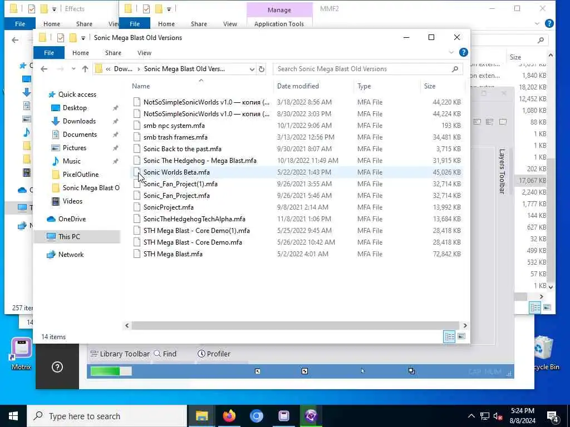
Task: Open the notification center icon
Action: [553, 416]
